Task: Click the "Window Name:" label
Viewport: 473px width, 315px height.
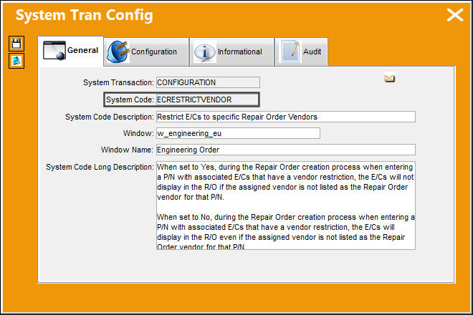Action: point(128,150)
